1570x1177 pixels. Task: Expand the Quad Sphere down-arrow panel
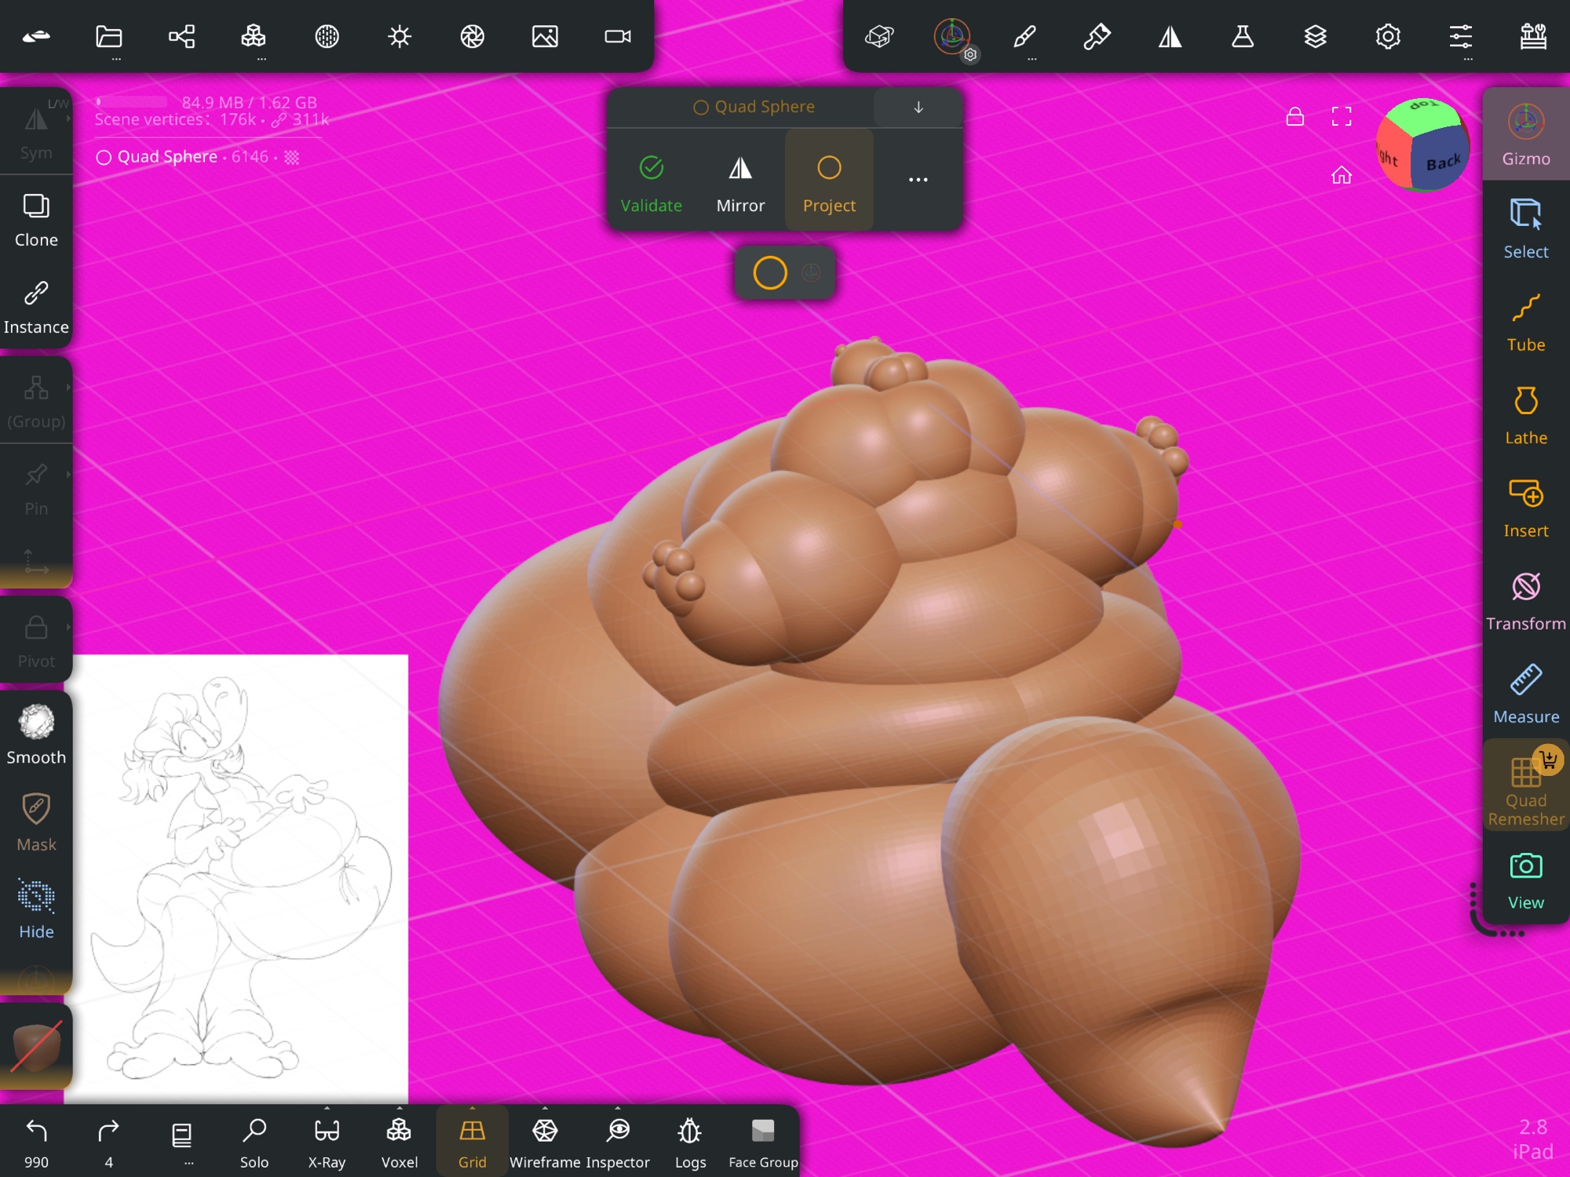tap(918, 107)
